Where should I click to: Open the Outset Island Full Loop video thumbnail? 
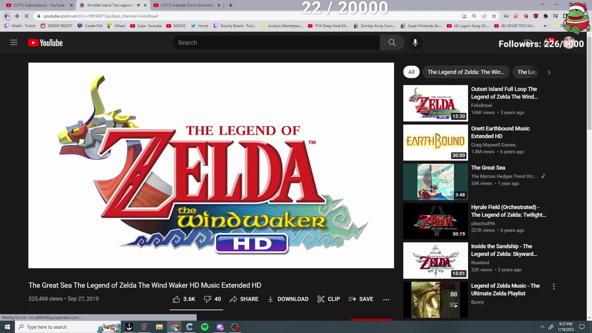[x=436, y=103]
